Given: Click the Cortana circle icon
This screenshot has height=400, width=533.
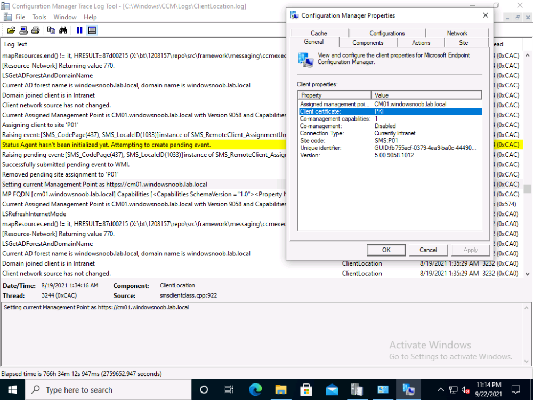Looking at the screenshot, I should click(204, 390).
